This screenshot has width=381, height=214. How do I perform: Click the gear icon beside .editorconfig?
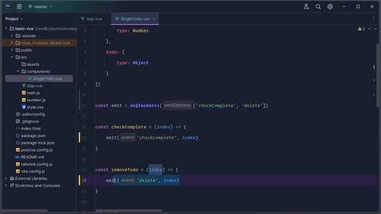tap(17, 114)
